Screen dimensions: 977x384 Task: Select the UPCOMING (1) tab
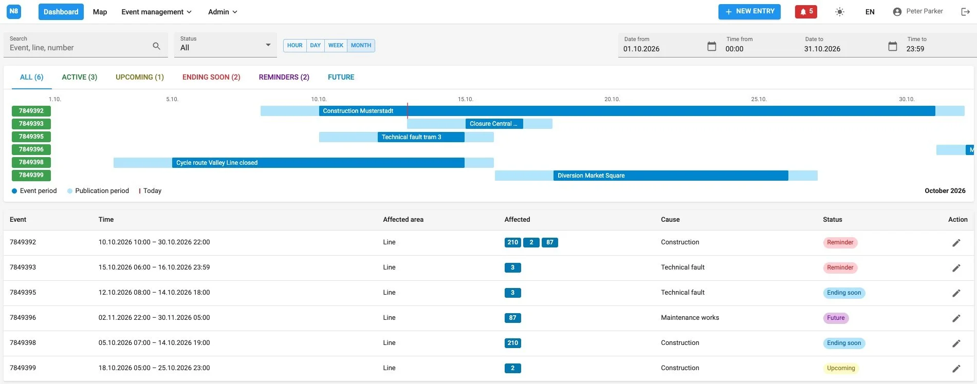140,77
